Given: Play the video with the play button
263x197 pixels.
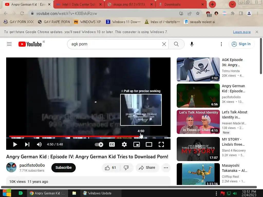Looking at the screenshot, I should (15, 144).
